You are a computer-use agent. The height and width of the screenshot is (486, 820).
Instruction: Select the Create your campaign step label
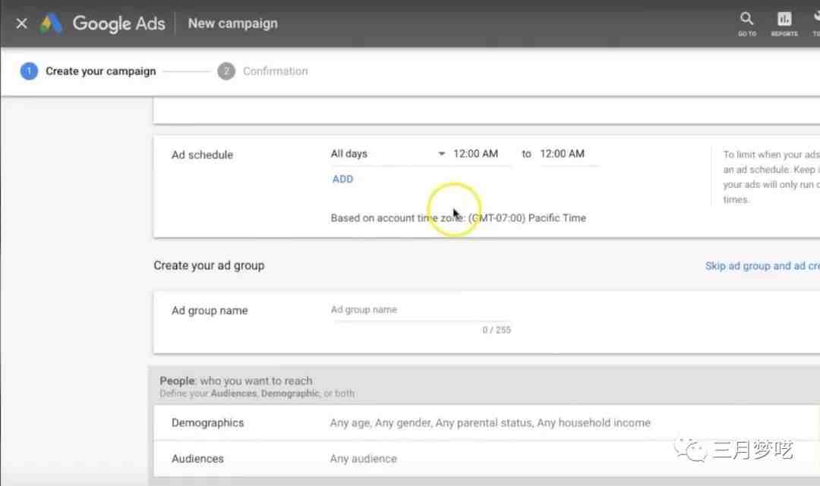point(100,71)
